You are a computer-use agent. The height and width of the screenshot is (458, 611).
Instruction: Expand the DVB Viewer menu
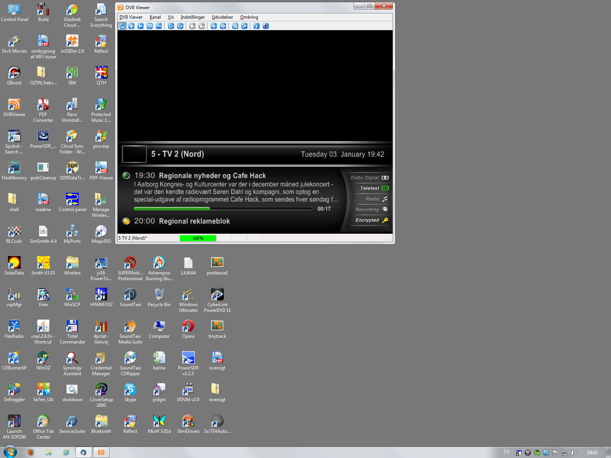click(131, 17)
